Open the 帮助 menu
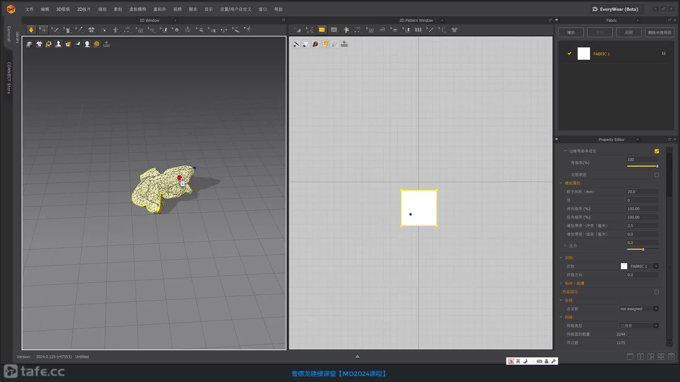The image size is (680, 382). pyautogui.click(x=278, y=9)
